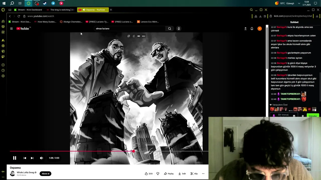Image resolution: width=321 pixels, height=180 pixels.
Task: Download the video via İndir
Action: [182, 174]
